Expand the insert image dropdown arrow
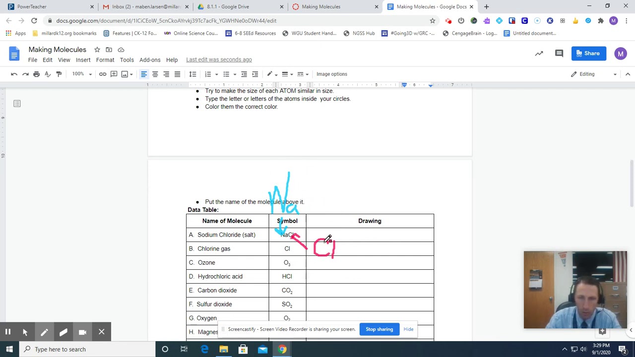Screen dimensions: 635x357 point(131,74)
